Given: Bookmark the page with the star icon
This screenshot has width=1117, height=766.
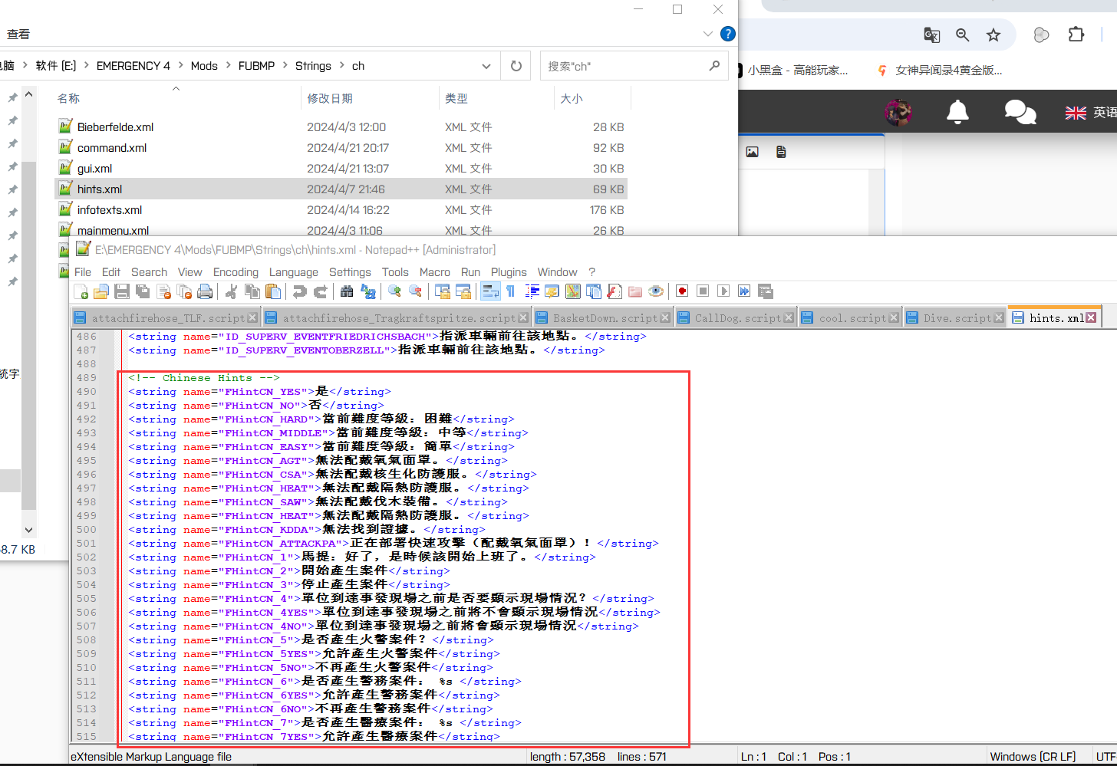Looking at the screenshot, I should pyautogui.click(x=993, y=35).
